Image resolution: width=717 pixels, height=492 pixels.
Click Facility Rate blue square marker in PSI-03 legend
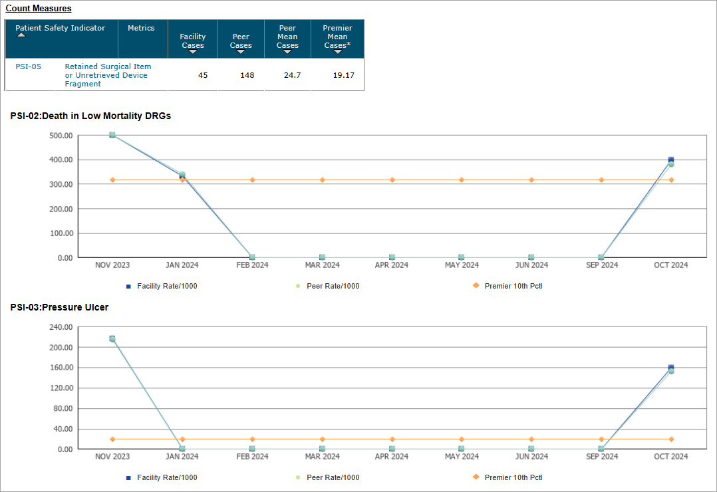128,478
